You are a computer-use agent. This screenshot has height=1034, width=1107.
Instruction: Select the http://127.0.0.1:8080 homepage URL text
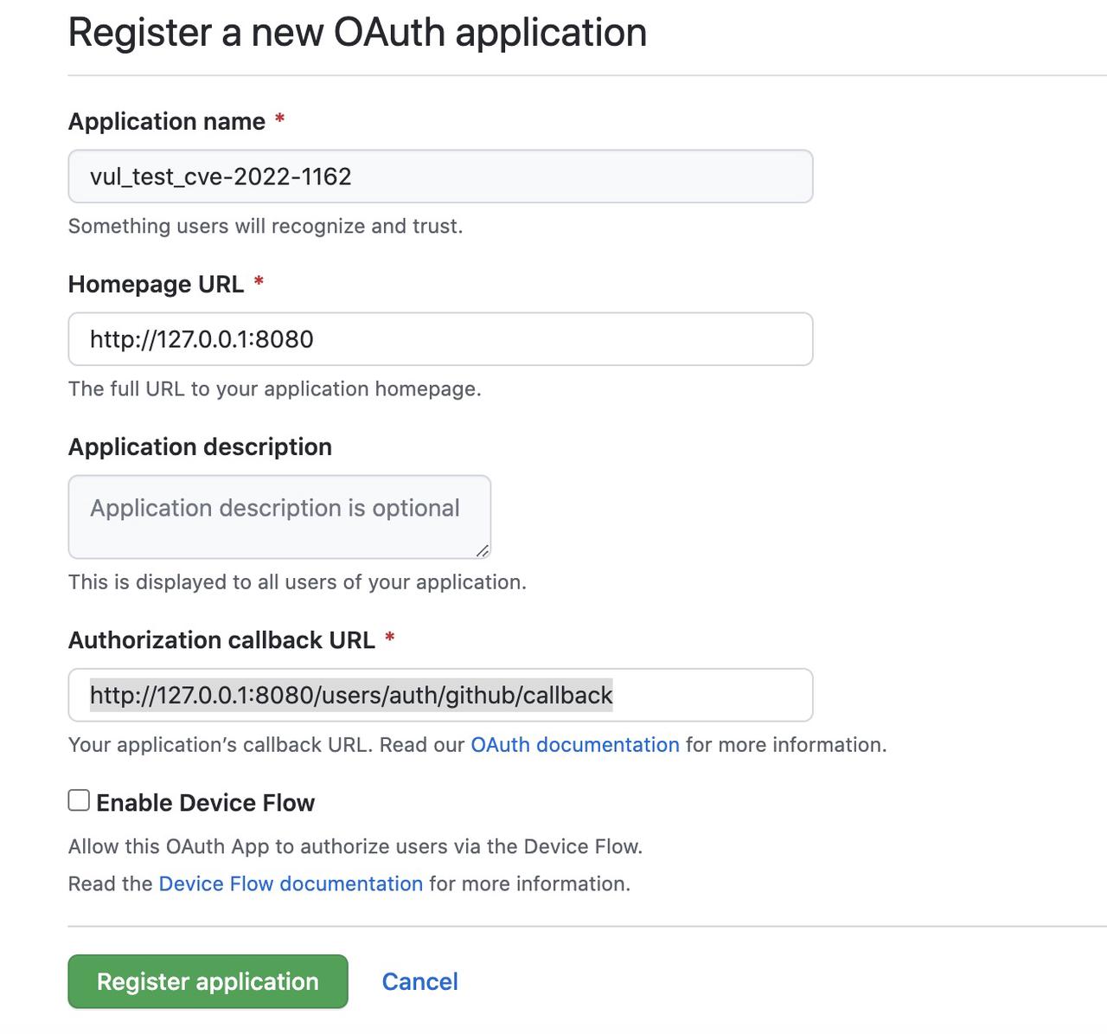click(x=202, y=339)
